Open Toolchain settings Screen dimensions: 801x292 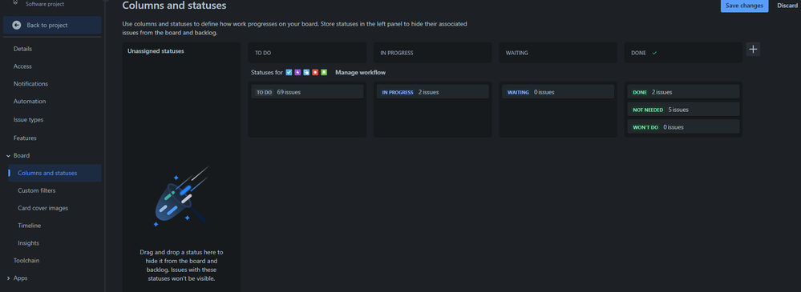[26, 261]
